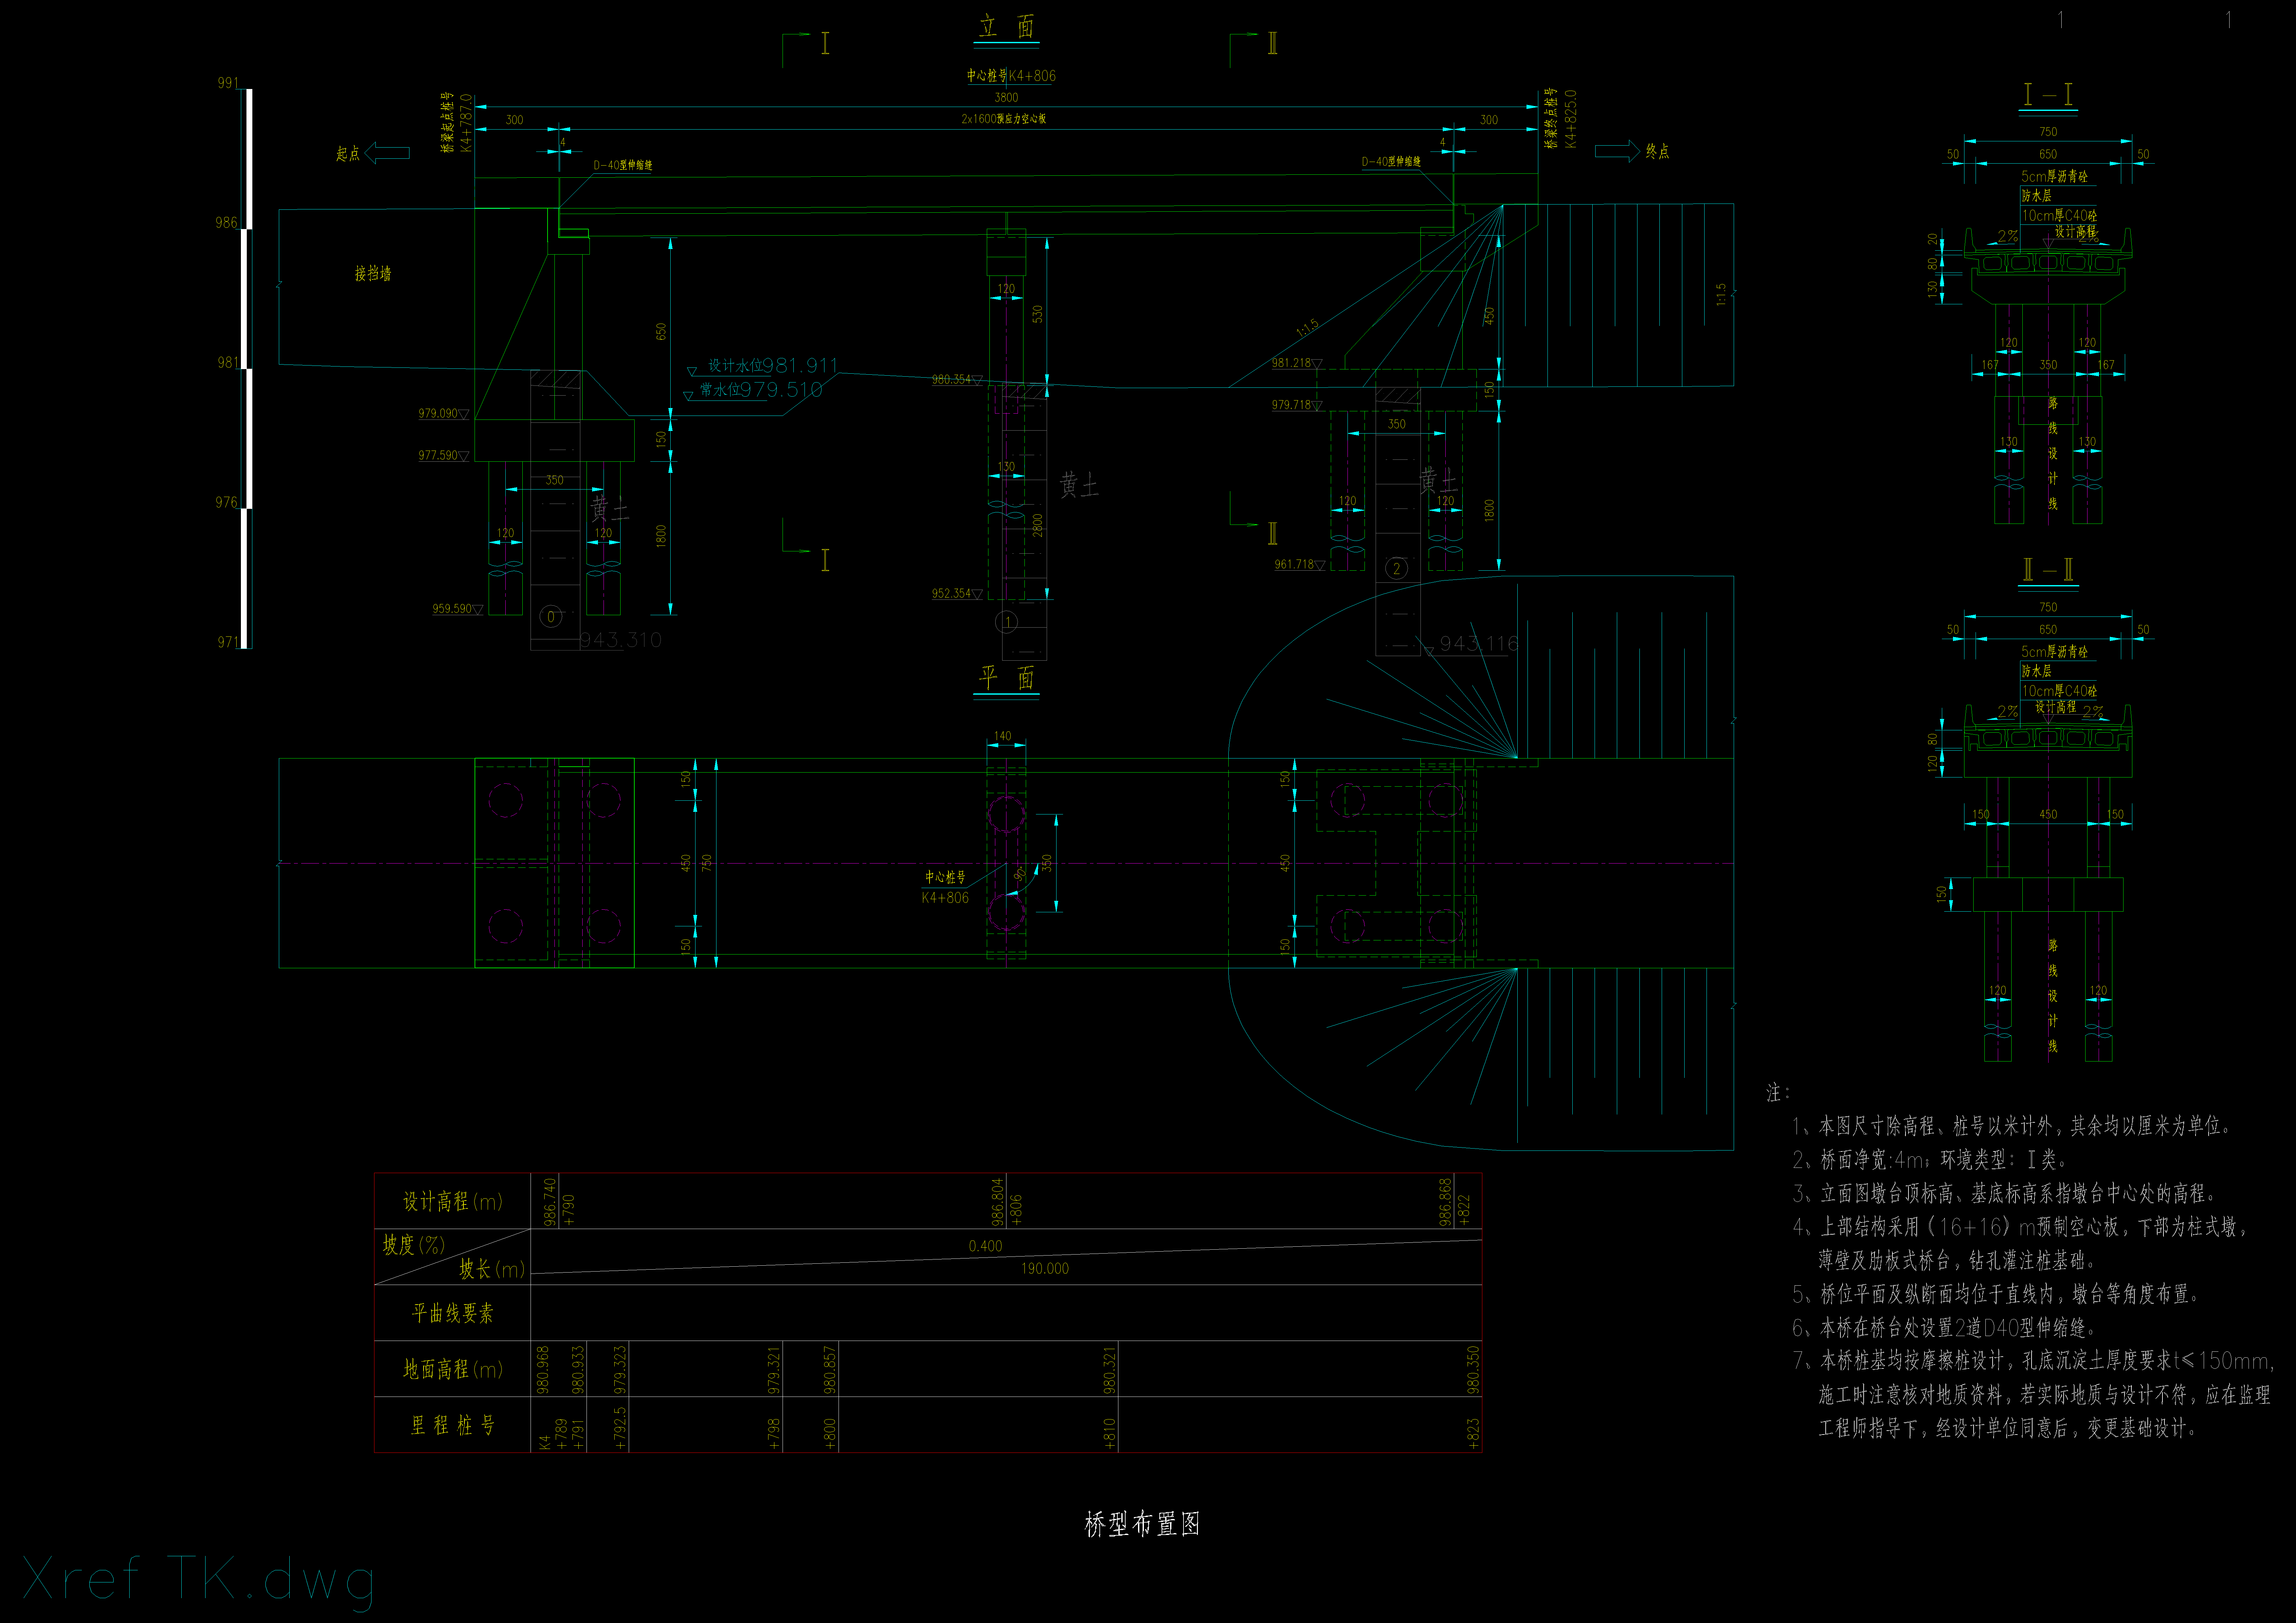2296x1623 pixels.
Task: Select the 里程桩号 row header
Action: (453, 1425)
